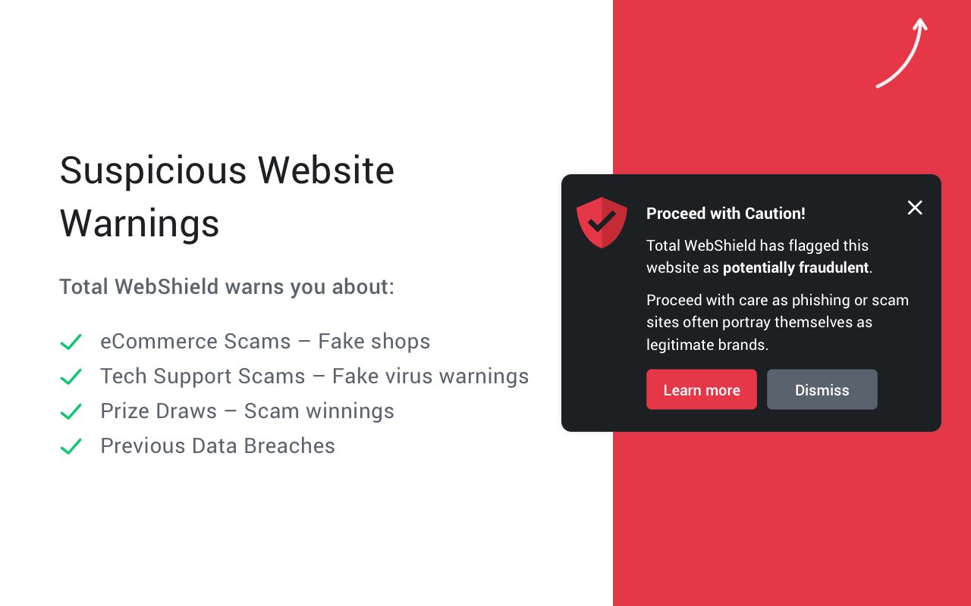
Task: Click the white curved arrow icon
Action: click(x=902, y=53)
